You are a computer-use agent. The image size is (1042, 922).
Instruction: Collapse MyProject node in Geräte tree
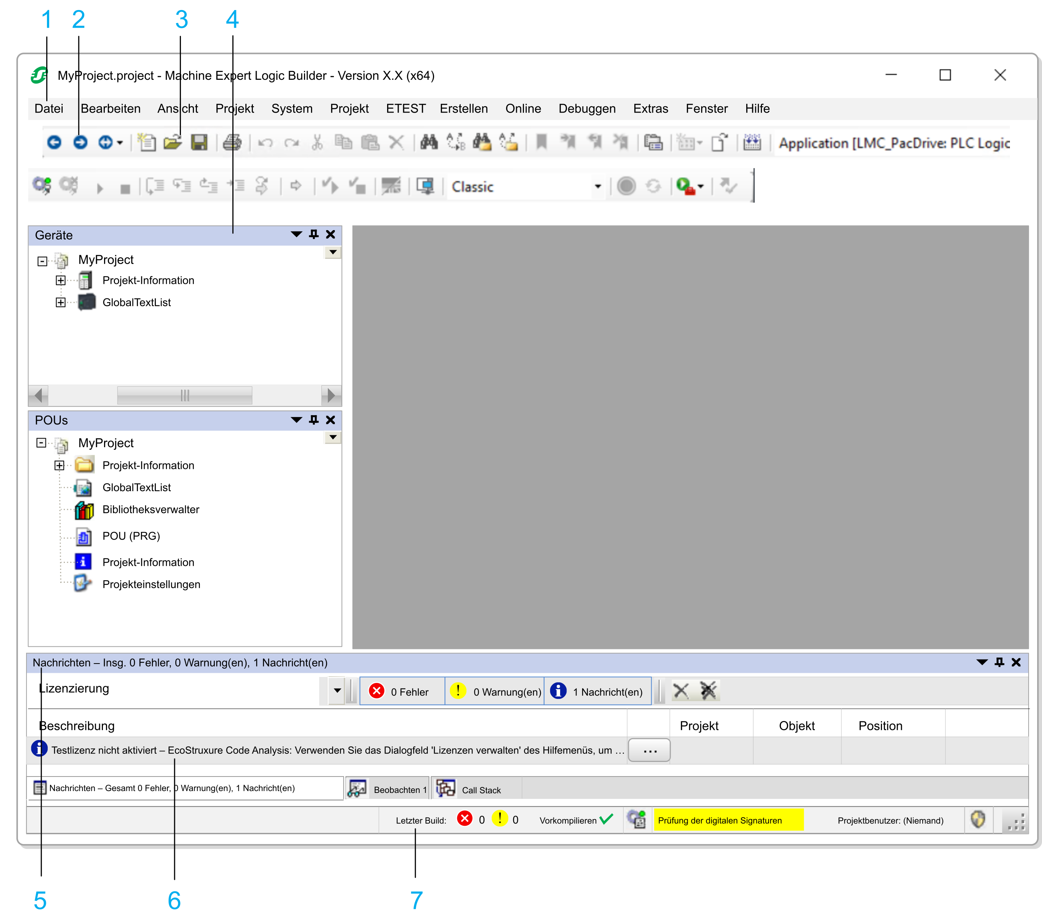[x=42, y=261]
